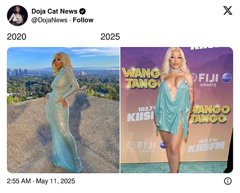This screenshot has height=193, width=240.
Task: Click the "2025" tweet text
Action: (x=110, y=37)
